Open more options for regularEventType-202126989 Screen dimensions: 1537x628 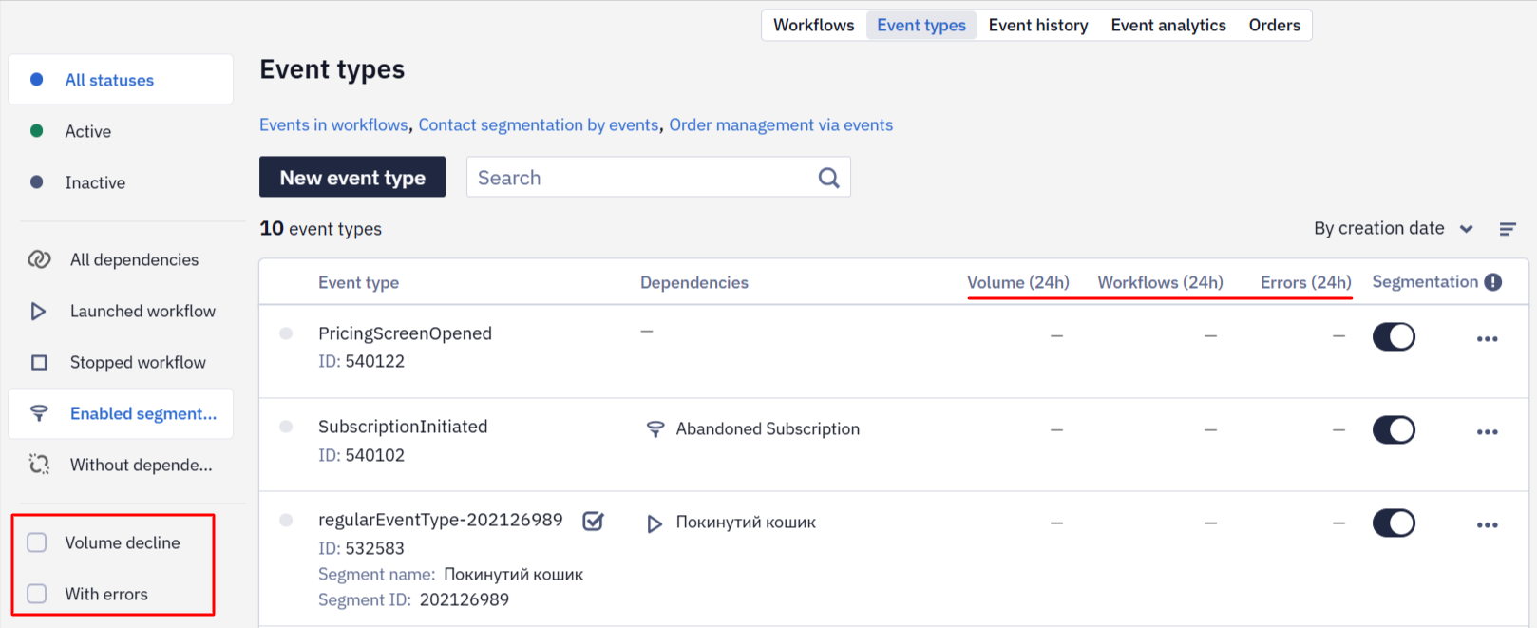[x=1488, y=525]
